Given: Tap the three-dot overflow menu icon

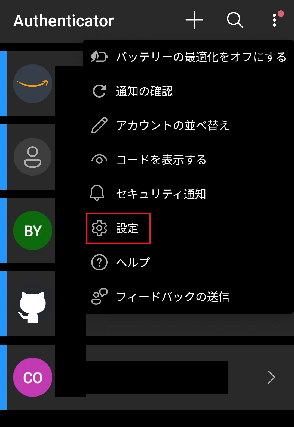Looking at the screenshot, I should tap(274, 20).
